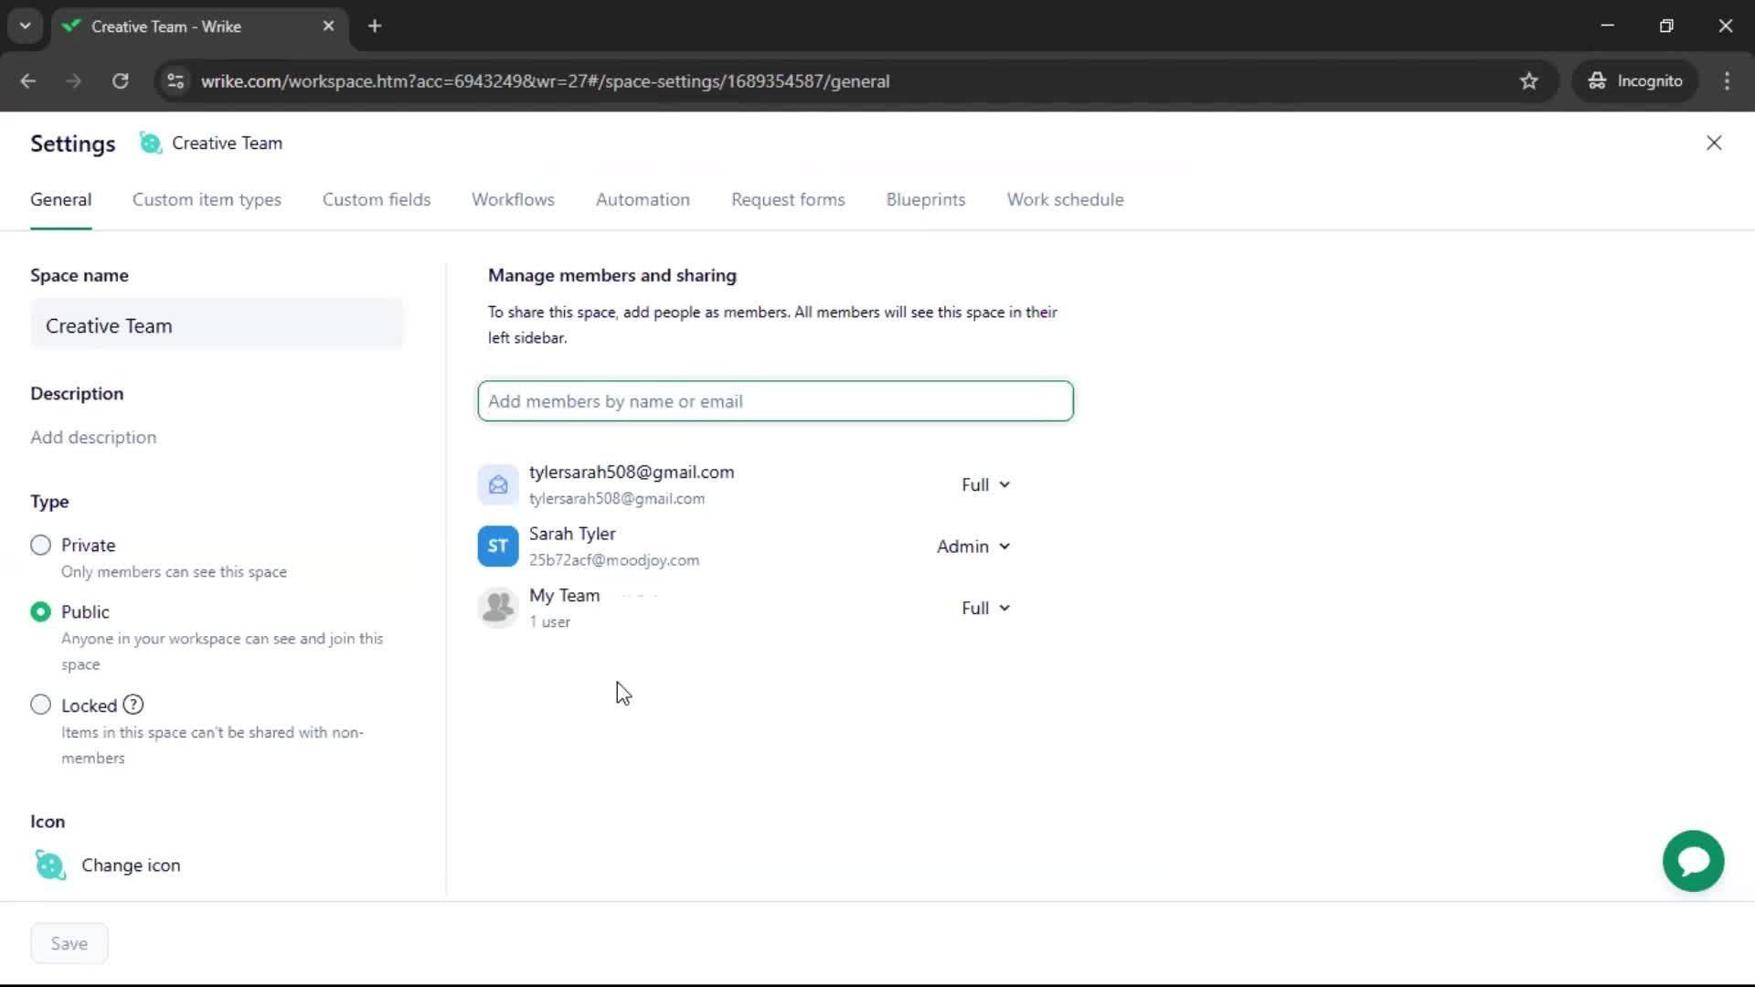Switch to the Request forms tab
Viewport: 1755px width, 987px height.
788,199
